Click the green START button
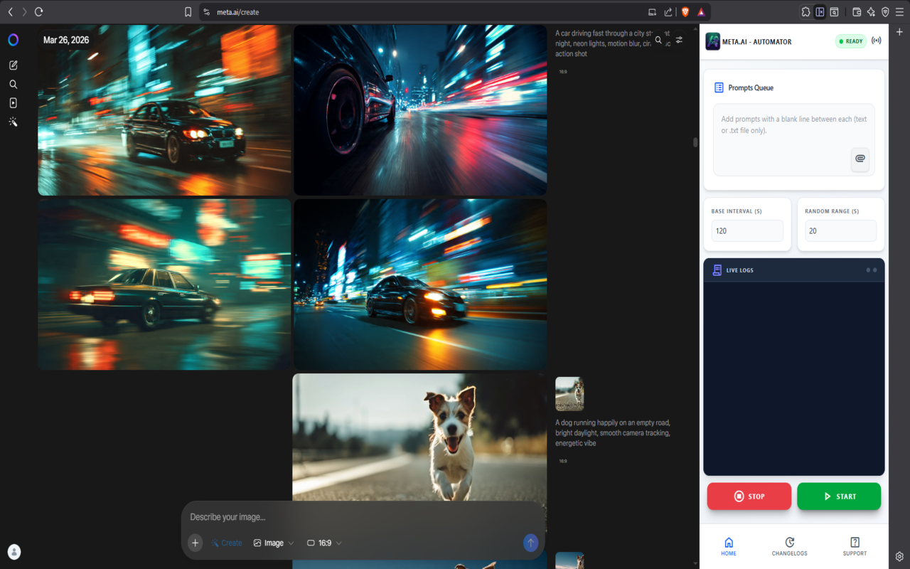This screenshot has width=910, height=569. tap(839, 496)
